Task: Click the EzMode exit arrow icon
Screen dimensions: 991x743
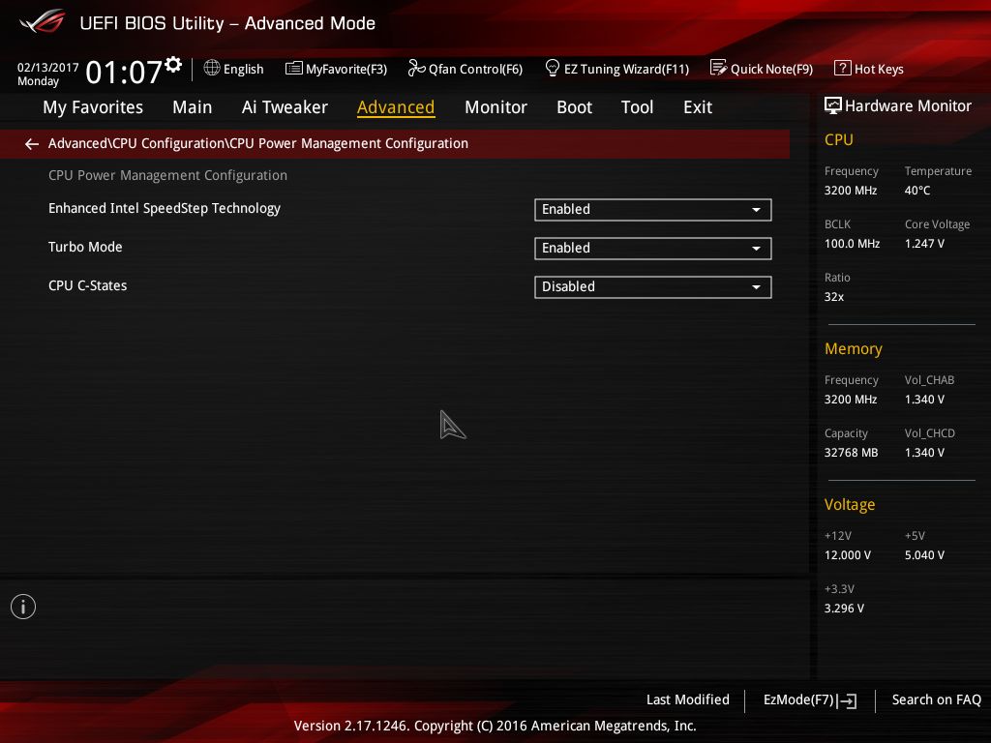Action: (847, 700)
